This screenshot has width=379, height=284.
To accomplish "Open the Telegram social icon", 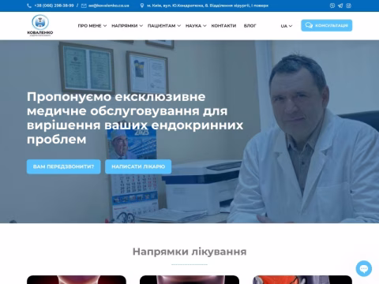I will [x=340, y=6].
